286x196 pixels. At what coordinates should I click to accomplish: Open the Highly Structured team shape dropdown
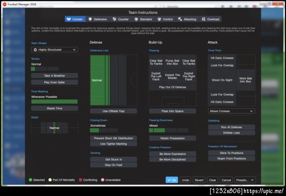(54, 50)
